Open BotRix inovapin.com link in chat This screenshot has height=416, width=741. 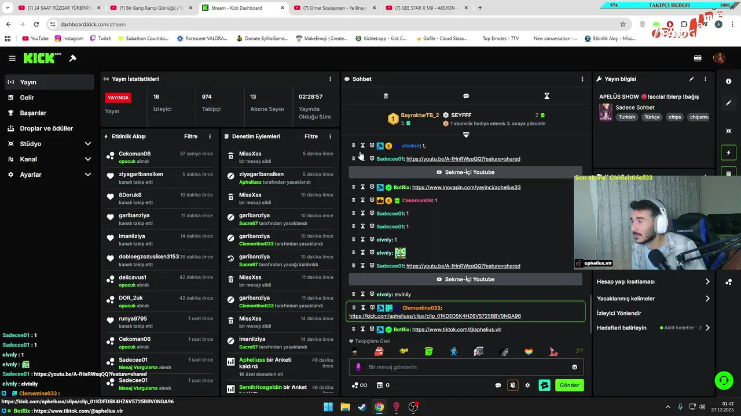466,187
